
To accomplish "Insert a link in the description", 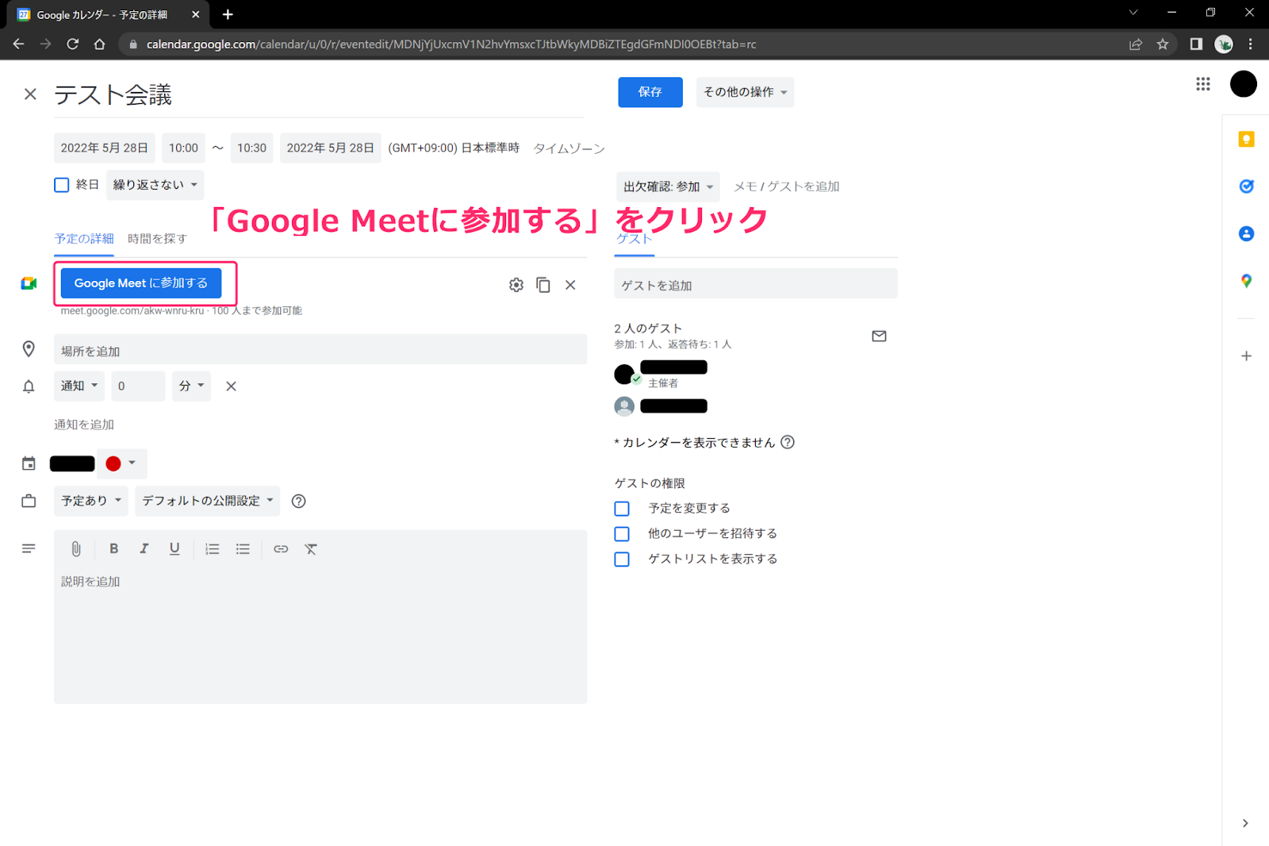I will [281, 548].
